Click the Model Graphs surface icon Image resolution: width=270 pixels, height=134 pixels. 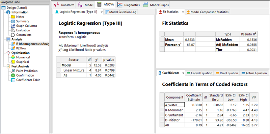click(146, 5)
